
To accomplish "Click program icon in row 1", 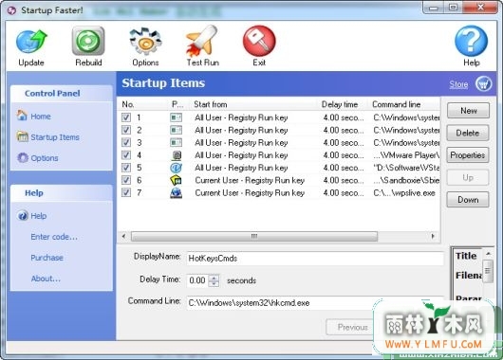I will 176,117.
